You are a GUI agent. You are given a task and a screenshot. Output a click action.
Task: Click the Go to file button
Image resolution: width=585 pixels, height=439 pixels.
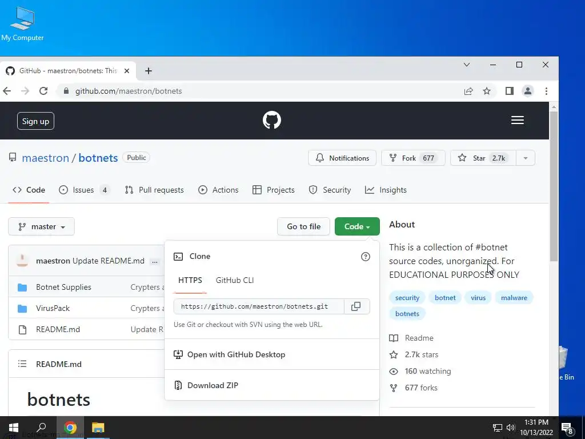[303, 226]
